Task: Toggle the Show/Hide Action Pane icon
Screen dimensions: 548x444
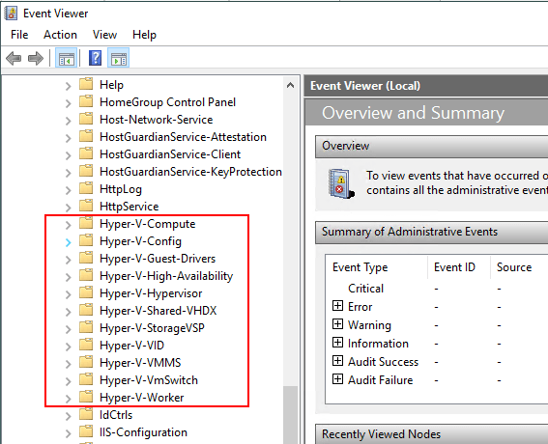Action: point(119,58)
